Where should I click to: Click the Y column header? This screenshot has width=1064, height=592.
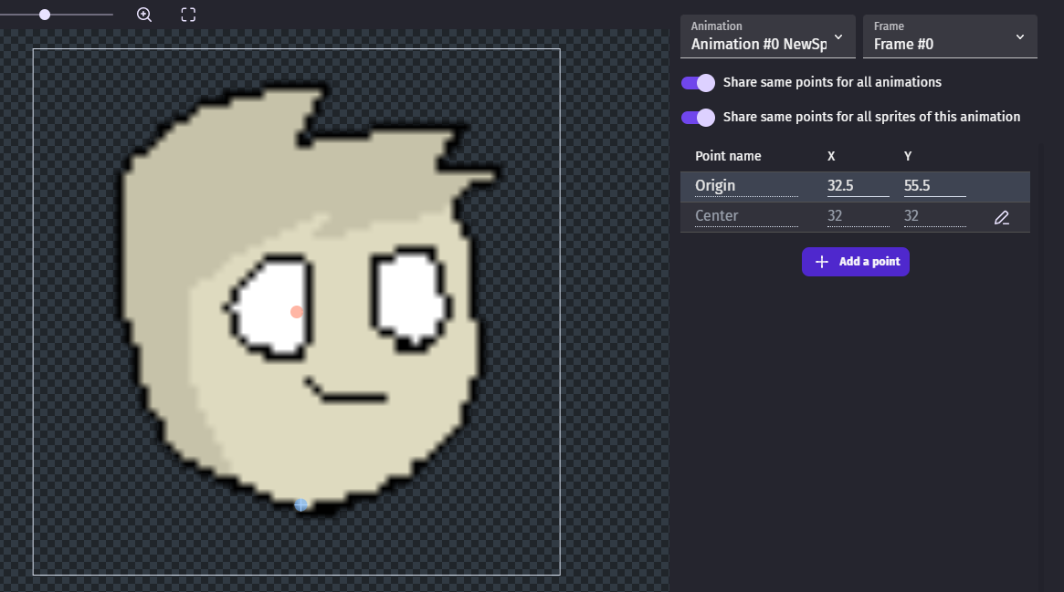click(x=908, y=156)
